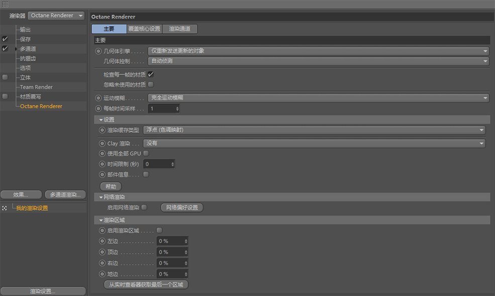Click the 帮助 button

click(x=111, y=186)
